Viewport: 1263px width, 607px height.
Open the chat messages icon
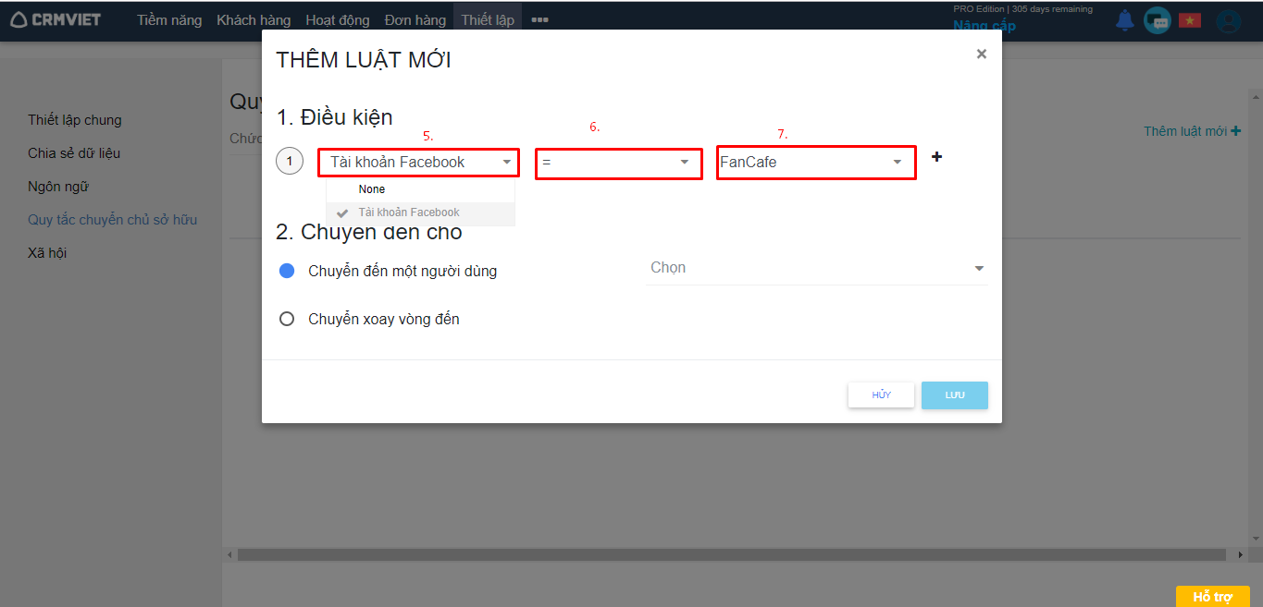click(x=1157, y=20)
